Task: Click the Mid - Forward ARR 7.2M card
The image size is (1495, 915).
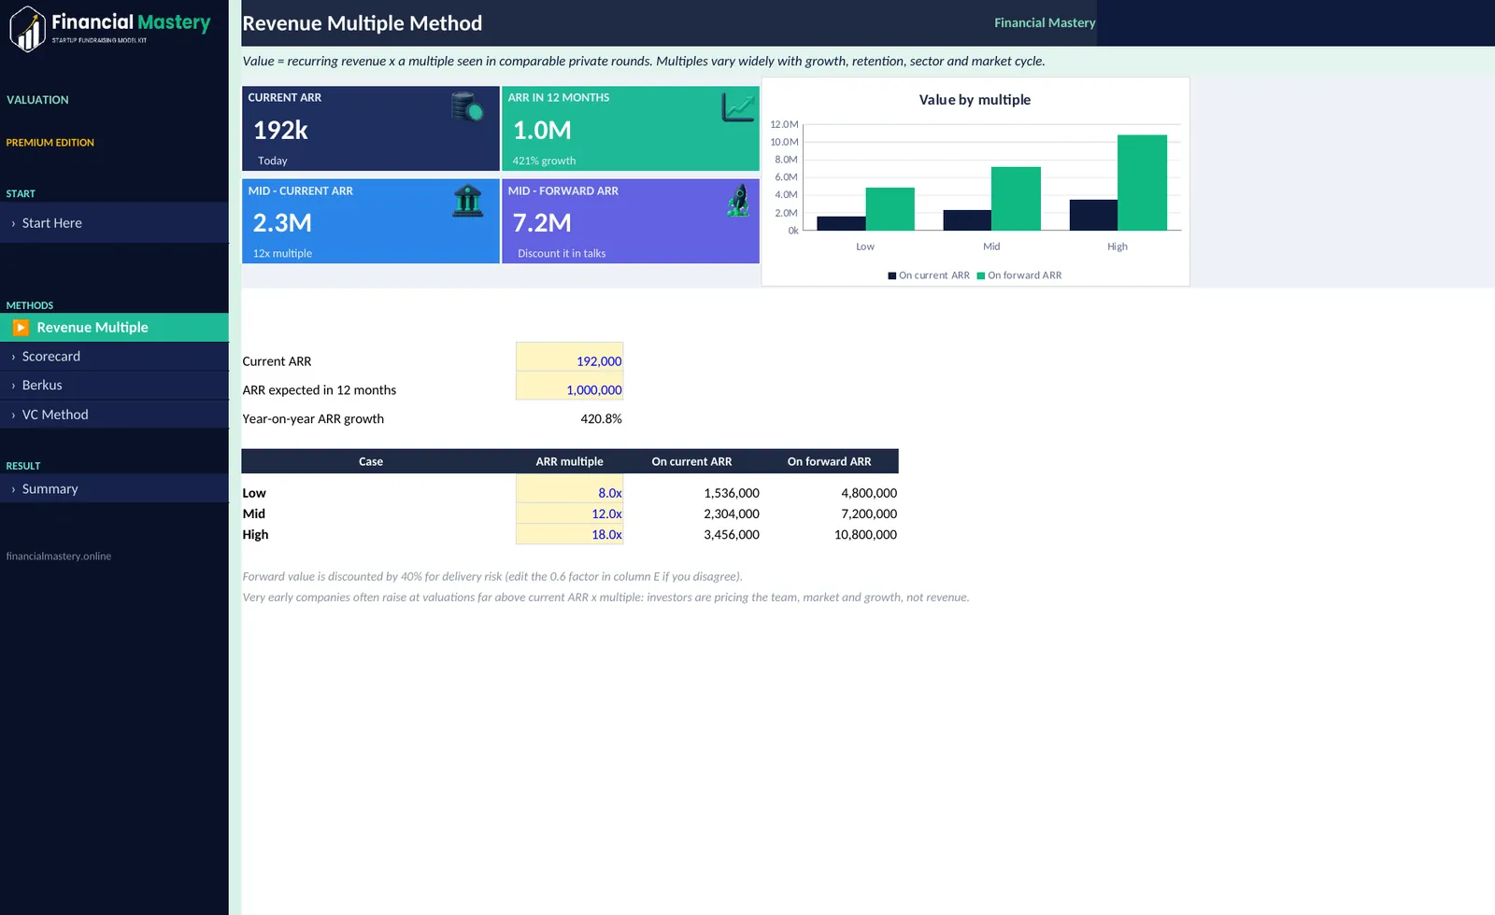Action: click(631, 221)
